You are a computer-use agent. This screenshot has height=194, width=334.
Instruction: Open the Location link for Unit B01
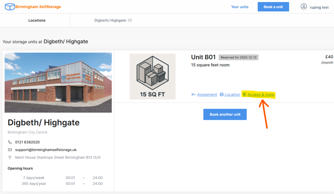pos(232,94)
